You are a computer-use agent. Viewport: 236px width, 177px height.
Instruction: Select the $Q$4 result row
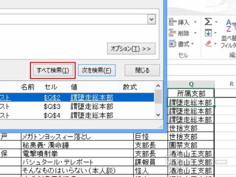click(77, 115)
